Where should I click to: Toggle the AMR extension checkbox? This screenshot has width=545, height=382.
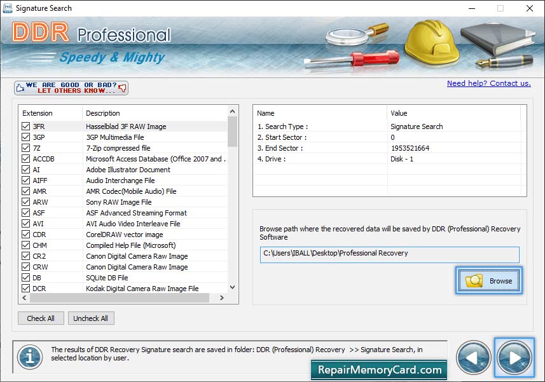point(25,191)
